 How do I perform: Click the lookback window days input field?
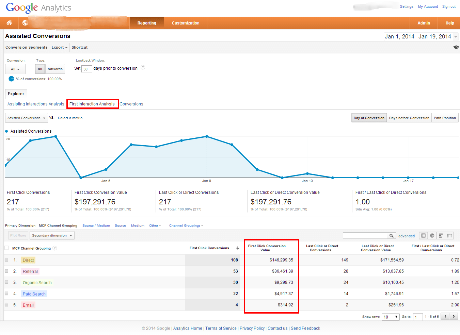[x=86, y=69]
